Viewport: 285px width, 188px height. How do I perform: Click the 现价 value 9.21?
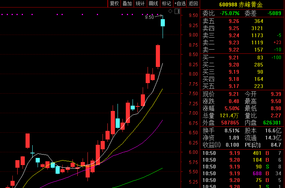pos(234,94)
